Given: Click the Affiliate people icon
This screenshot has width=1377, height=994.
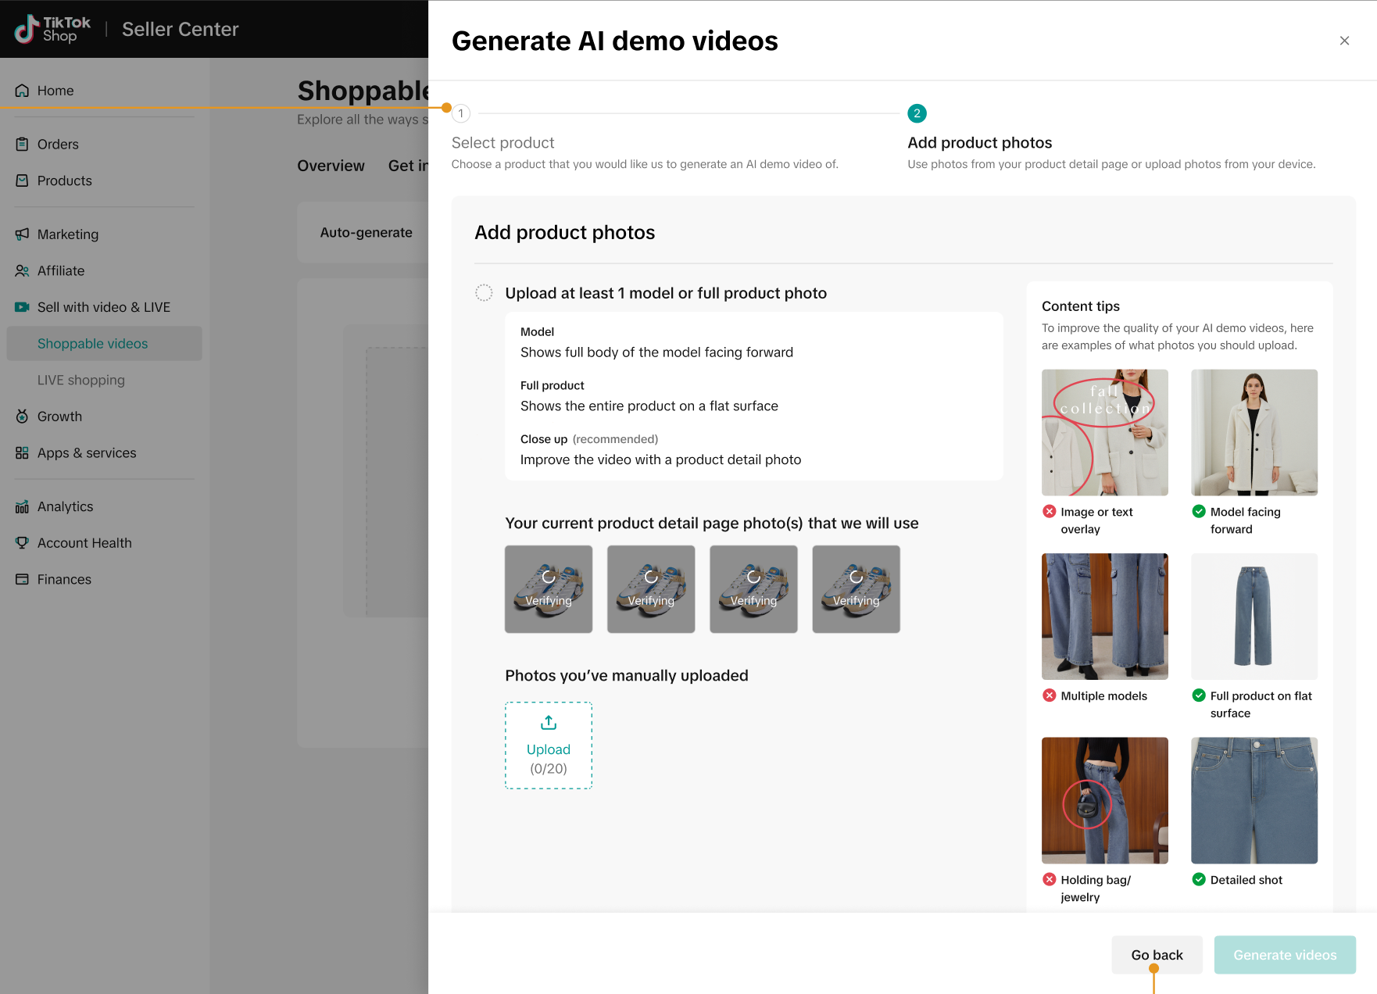Looking at the screenshot, I should (x=22, y=271).
